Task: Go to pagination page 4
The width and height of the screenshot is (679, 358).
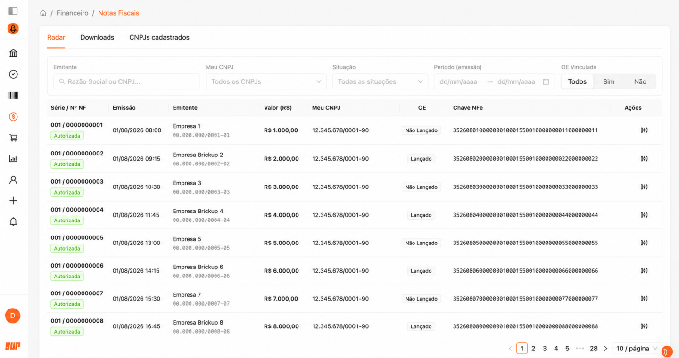Action: tap(556, 349)
